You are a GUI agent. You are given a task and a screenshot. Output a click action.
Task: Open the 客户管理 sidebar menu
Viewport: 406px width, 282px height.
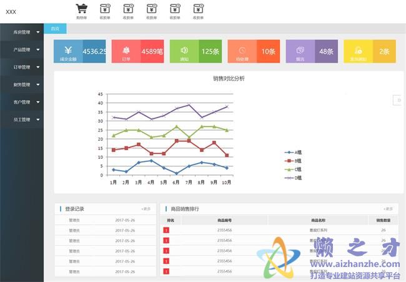tap(22, 102)
